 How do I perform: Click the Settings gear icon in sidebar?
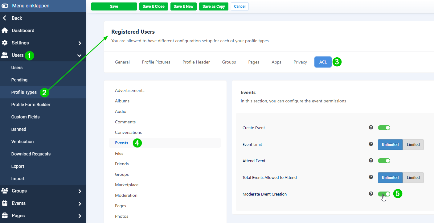click(x=5, y=43)
